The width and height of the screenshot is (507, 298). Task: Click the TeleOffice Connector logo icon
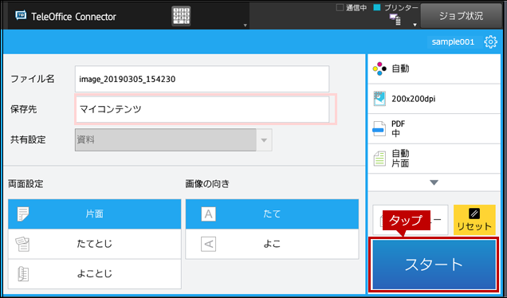[21, 16]
